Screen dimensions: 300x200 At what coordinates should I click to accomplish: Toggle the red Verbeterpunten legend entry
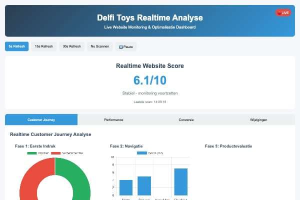coord(67,153)
